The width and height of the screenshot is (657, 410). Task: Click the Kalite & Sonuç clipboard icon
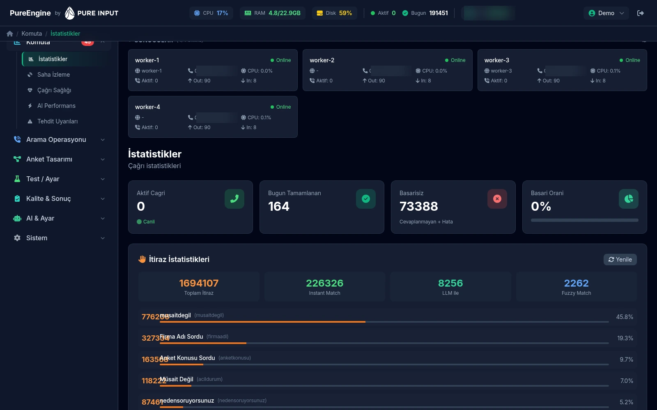(17, 198)
